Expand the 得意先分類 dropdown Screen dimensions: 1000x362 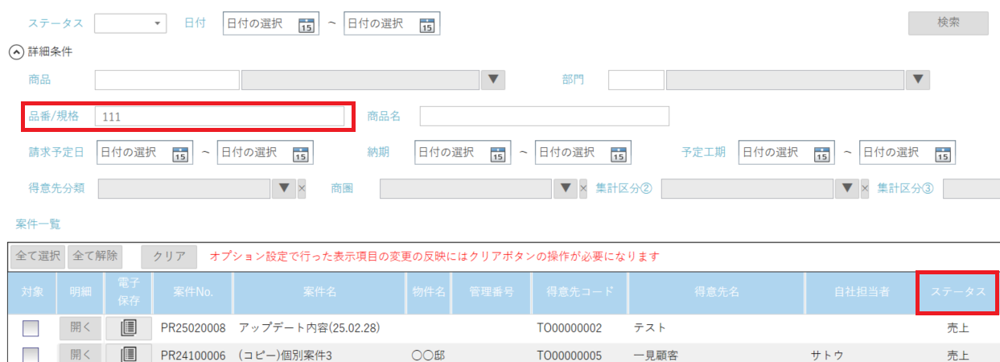tap(283, 189)
